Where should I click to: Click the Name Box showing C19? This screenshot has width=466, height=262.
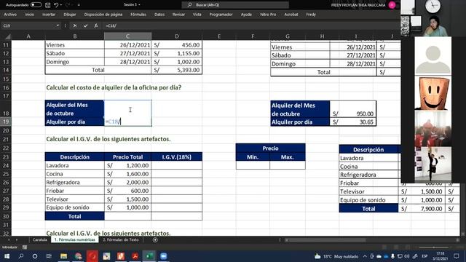[x=28, y=26]
